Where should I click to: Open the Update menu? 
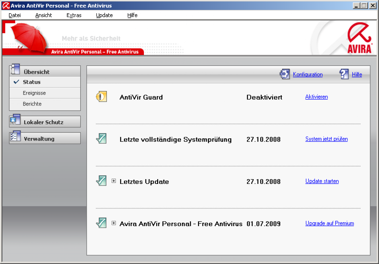pos(105,15)
